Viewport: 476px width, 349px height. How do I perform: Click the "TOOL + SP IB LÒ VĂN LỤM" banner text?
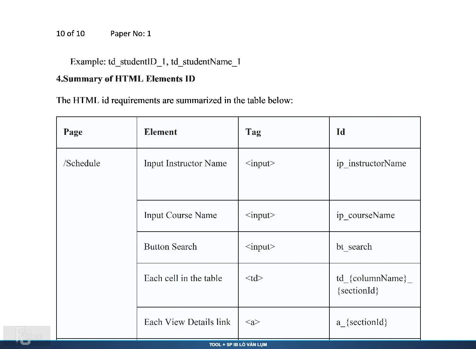238,345
